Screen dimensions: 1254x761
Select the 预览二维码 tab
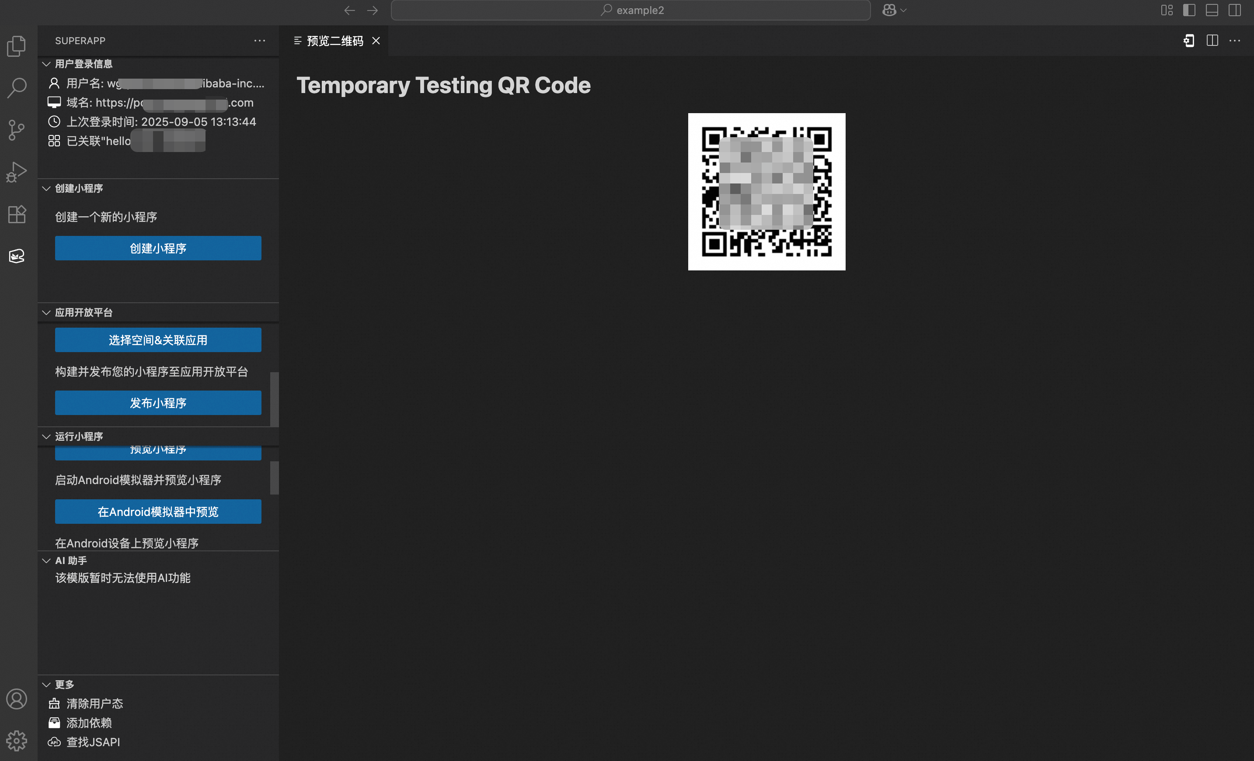tap(334, 41)
